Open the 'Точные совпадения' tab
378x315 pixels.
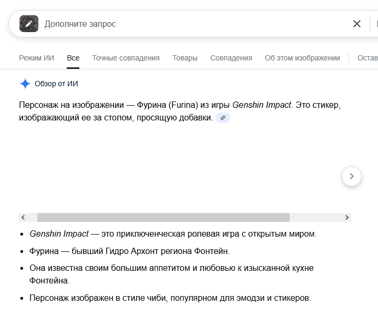pyautogui.click(x=126, y=58)
